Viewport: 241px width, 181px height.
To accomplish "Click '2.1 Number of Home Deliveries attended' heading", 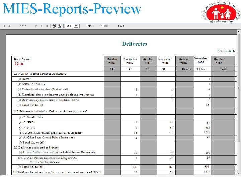I will (40, 74).
